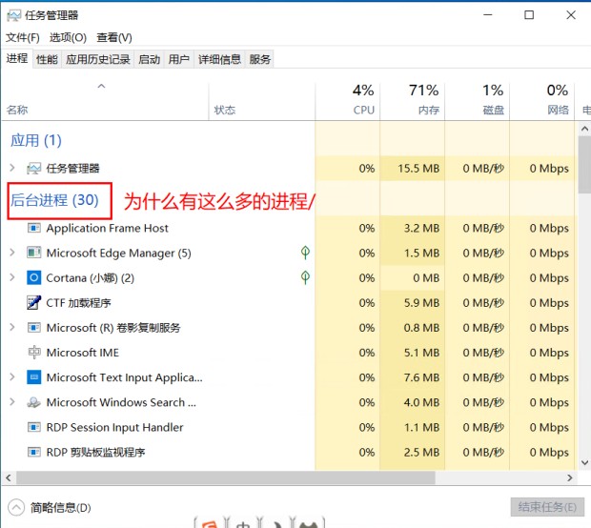Click the Microsoft Windows Search icon

[x=33, y=402]
